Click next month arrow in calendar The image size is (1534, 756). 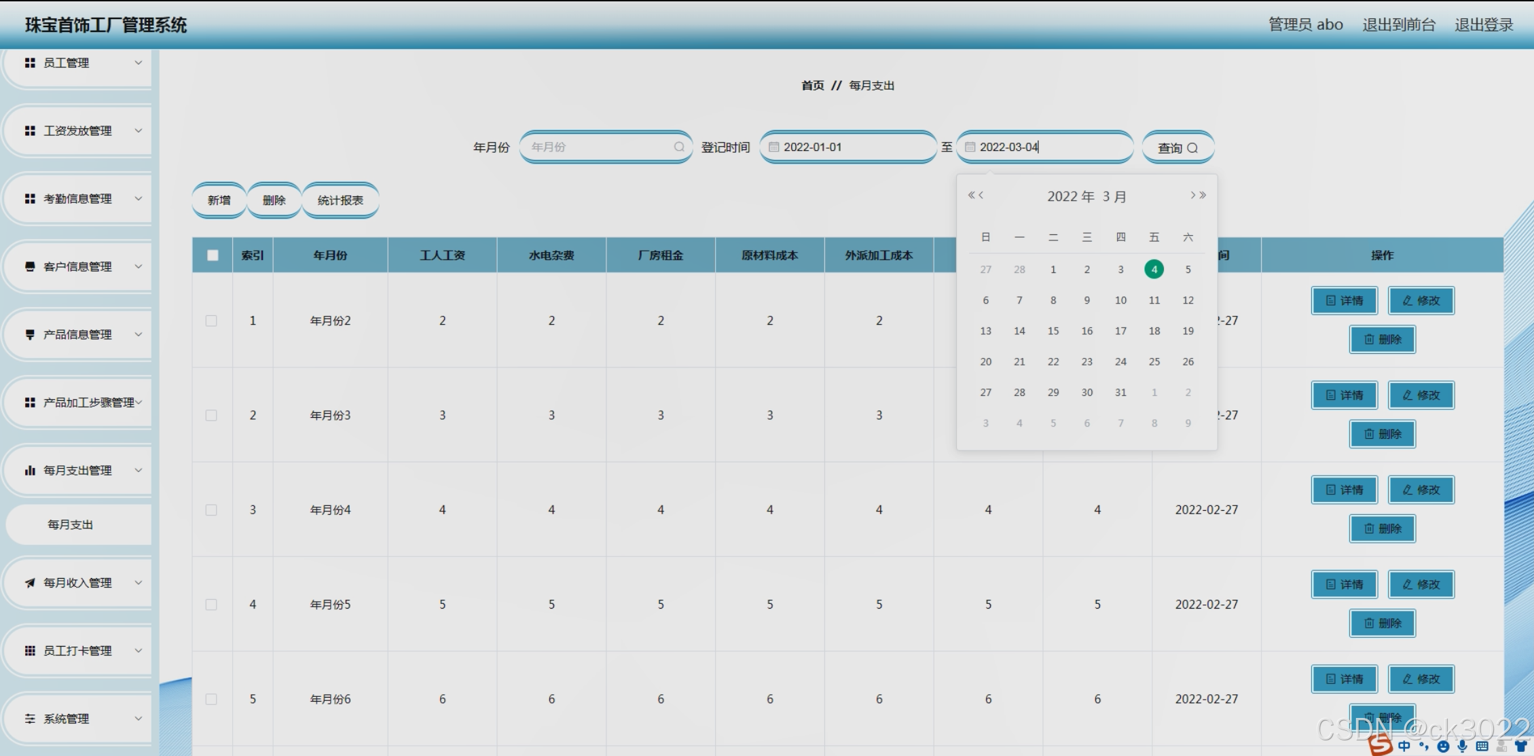[1192, 196]
